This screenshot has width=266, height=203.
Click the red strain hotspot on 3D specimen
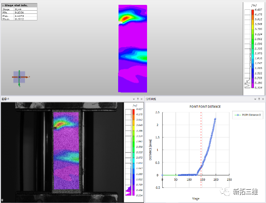coord(126,18)
